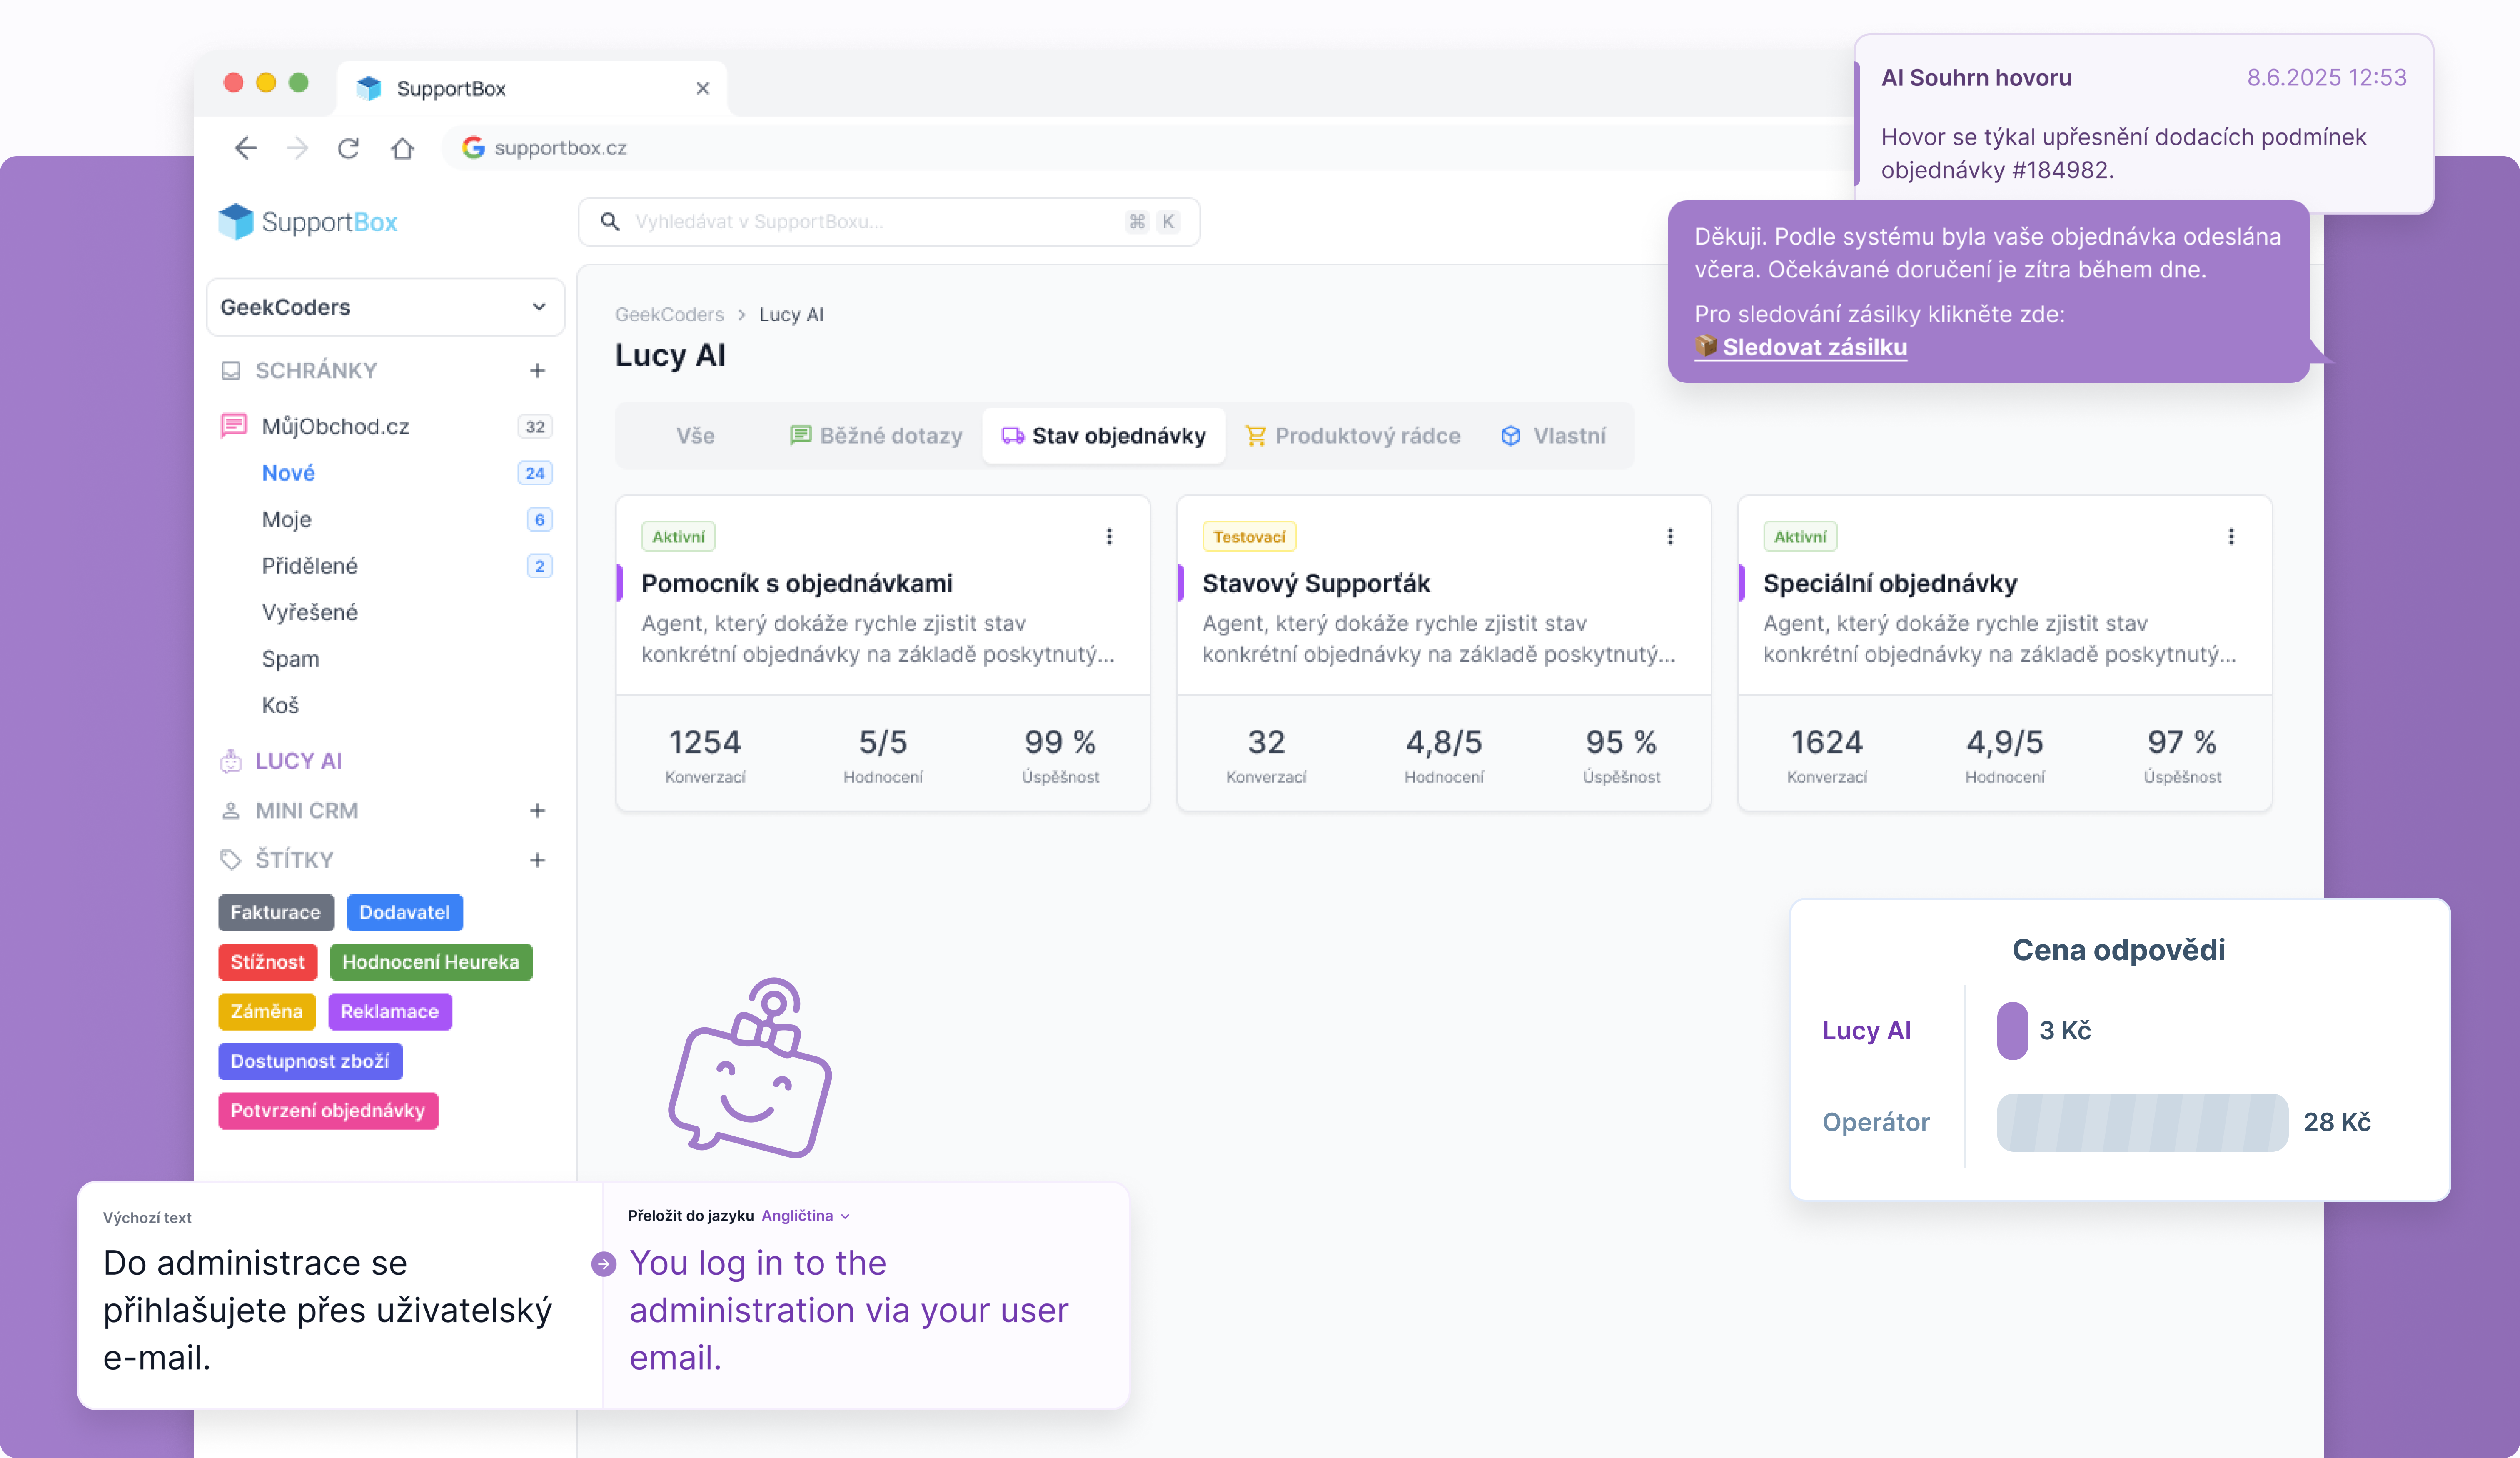Click the browser reload icon
Image resolution: width=2520 pixels, height=1458 pixels.
(348, 148)
